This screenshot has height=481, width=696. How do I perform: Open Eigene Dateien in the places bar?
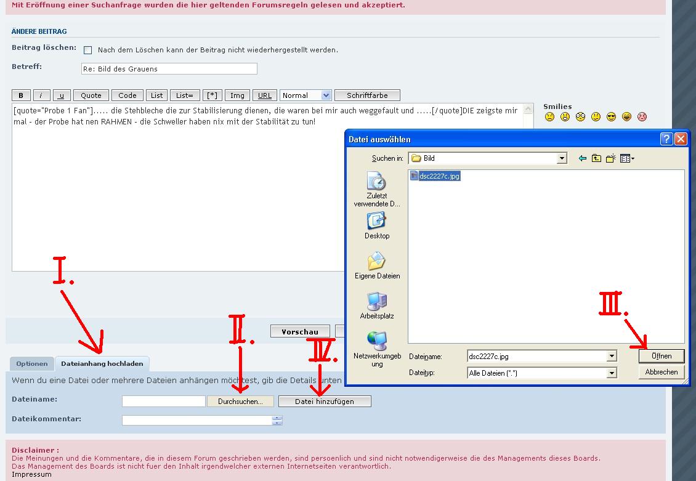coord(377,265)
